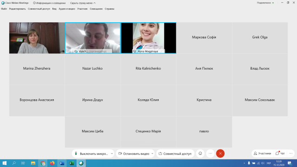Open the reactions smiley icon
Image resolution: width=297 pixels, height=167 pixels.
tap(200, 154)
